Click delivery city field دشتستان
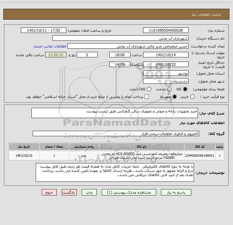233x225 pixels. (x=166, y=81)
